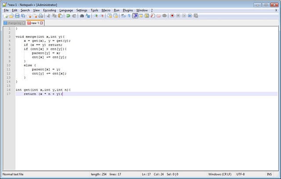This screenshot has width=281, height=179.
Task: Click 'Windows (CR LF)' line ending status
Action: (x=220, y=174)
